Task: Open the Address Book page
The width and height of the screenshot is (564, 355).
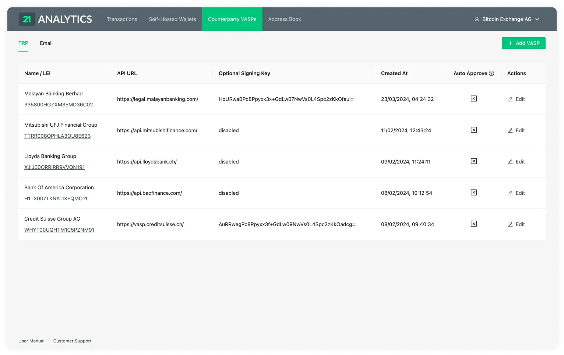Action: tap(285, 19)
